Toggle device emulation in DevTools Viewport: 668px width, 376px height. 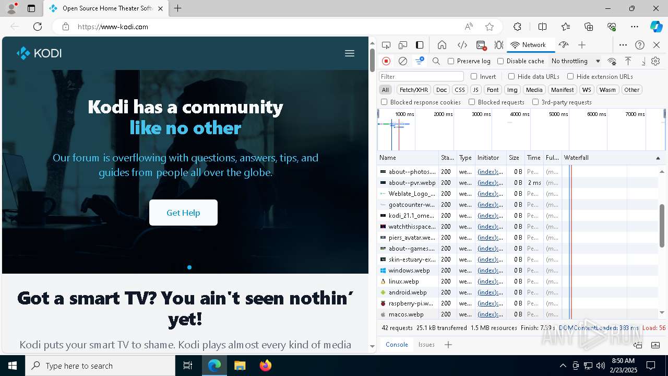click(x=403, y=45)
